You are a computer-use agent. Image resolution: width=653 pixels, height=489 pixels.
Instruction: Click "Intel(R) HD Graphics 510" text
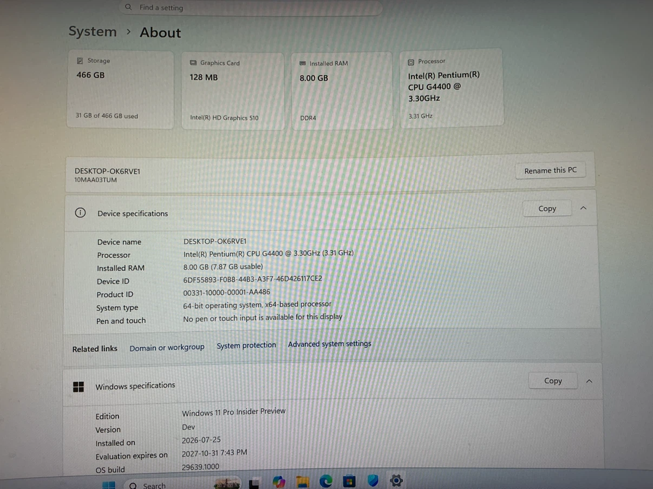click(224, 117)
